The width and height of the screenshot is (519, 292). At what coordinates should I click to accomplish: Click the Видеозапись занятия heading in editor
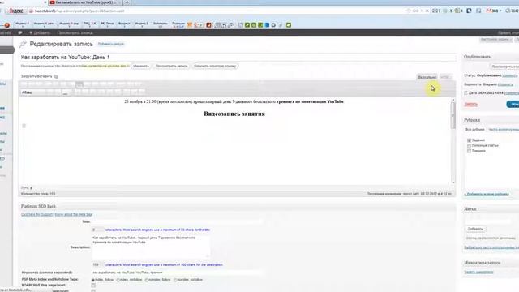point(234,114)
